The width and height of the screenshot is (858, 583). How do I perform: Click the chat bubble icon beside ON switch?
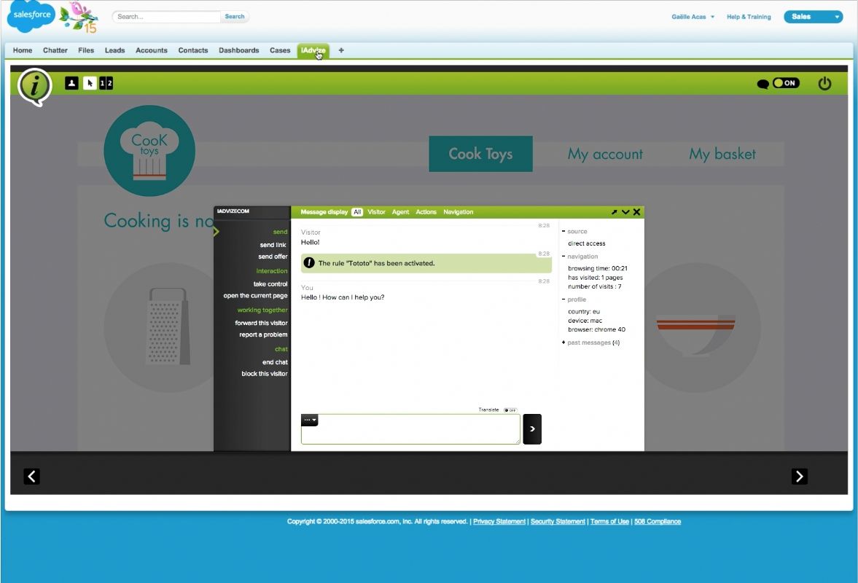point(763,84)
